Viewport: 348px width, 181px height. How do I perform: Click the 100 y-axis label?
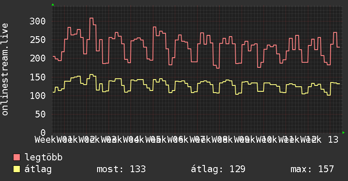[x=38, y=96]
